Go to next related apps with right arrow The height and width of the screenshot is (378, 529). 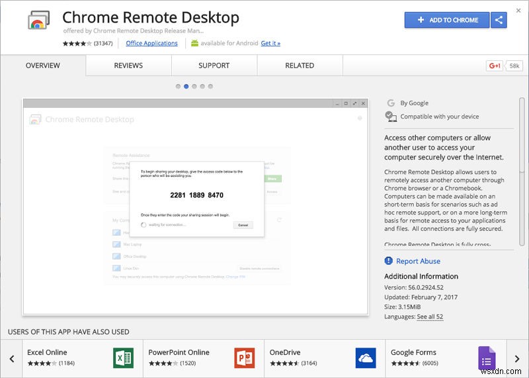(x=517, y=359)
